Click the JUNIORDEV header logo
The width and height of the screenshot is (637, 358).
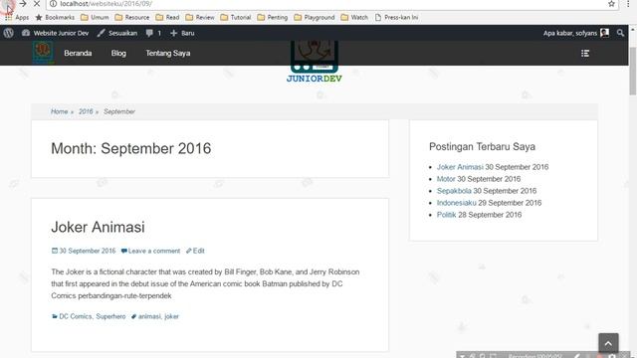point(315,62)
